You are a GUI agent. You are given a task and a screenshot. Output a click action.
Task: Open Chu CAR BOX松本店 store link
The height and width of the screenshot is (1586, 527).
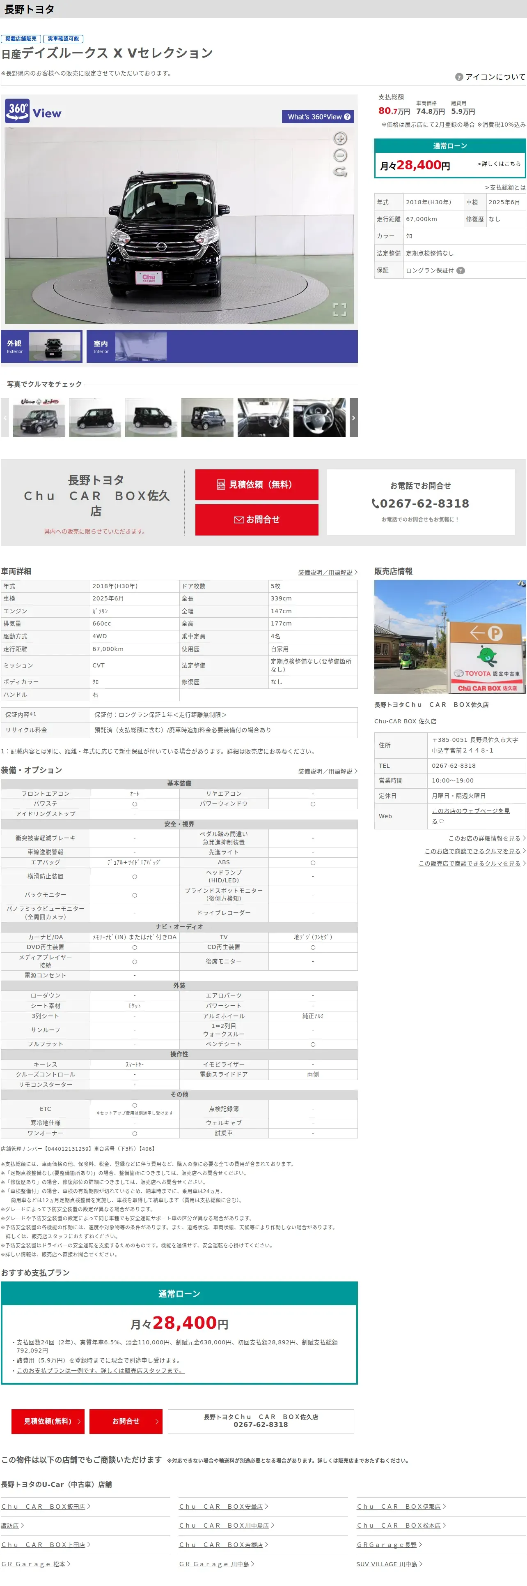[x=401, y=1525]
